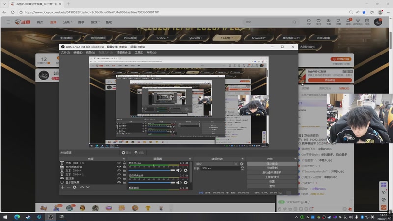Click 启动虚拟摄像机 button in OBS

click(x=272, y=173)
